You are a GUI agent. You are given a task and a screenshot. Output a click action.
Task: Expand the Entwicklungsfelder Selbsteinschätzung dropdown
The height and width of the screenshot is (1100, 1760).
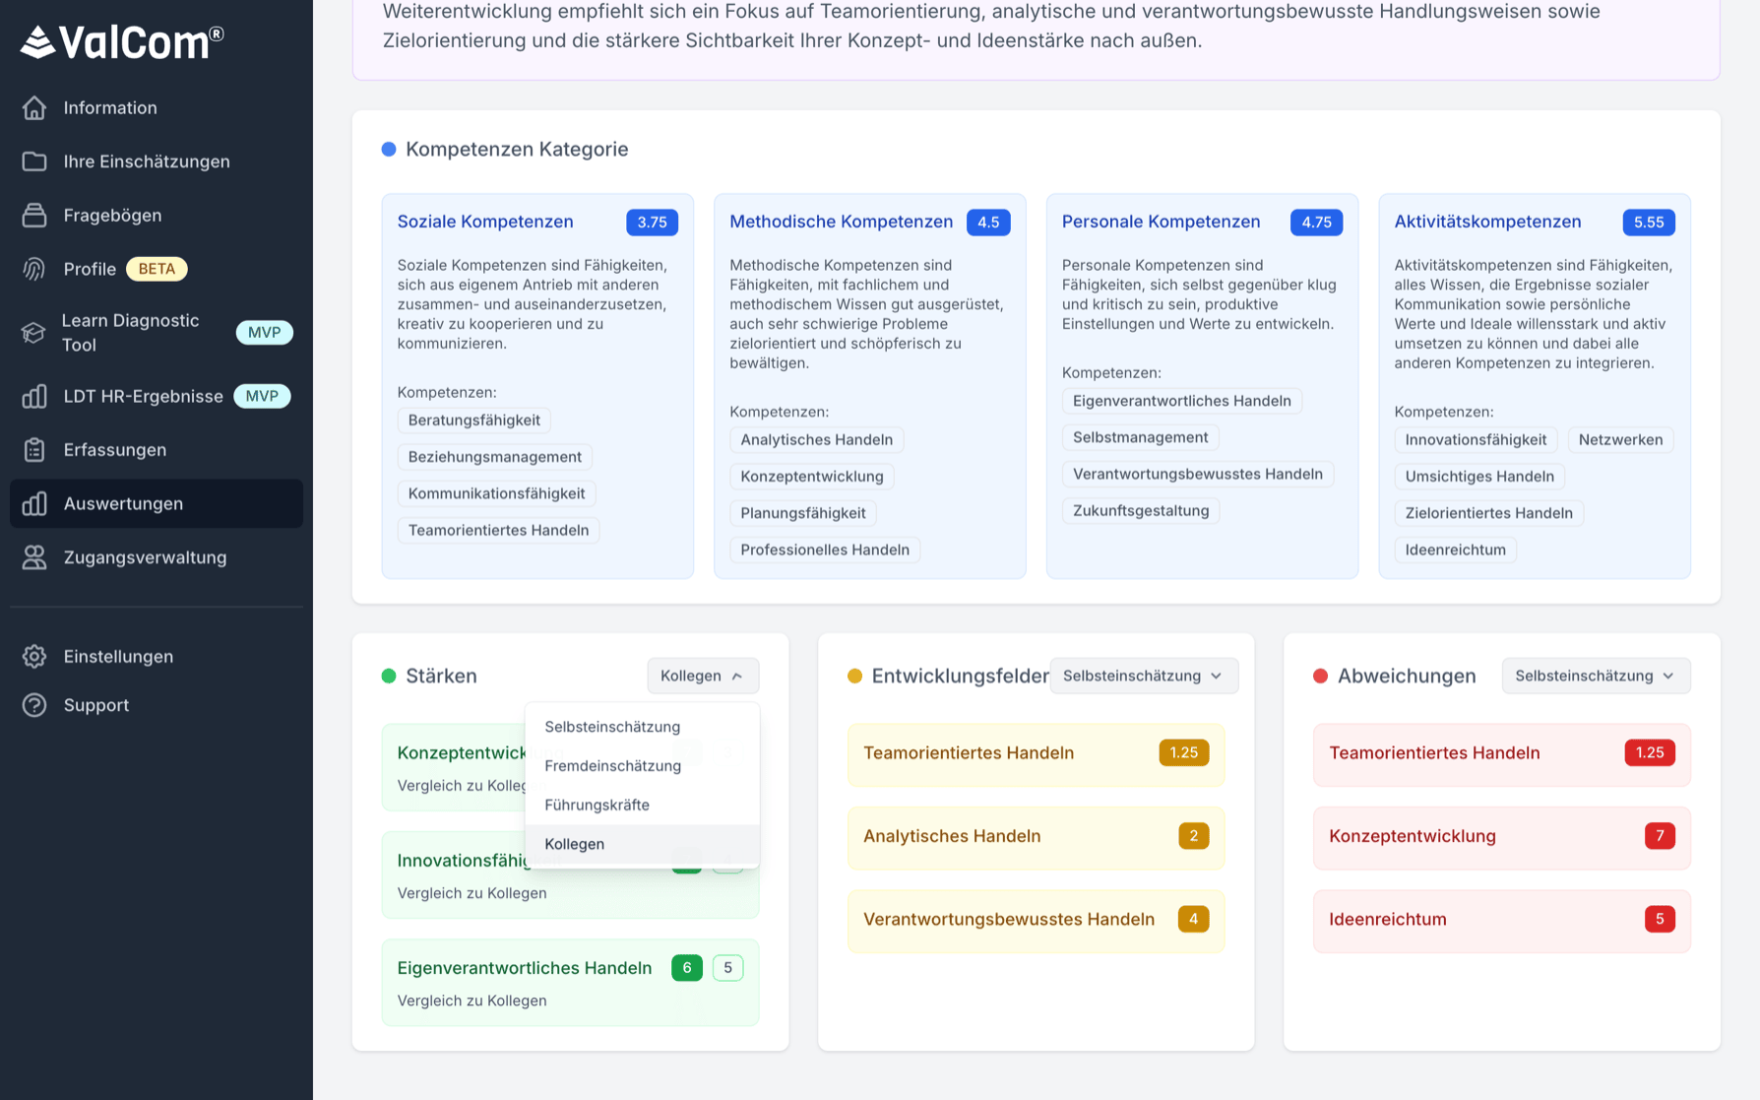pyautogui.click(x=1143, y=676)
